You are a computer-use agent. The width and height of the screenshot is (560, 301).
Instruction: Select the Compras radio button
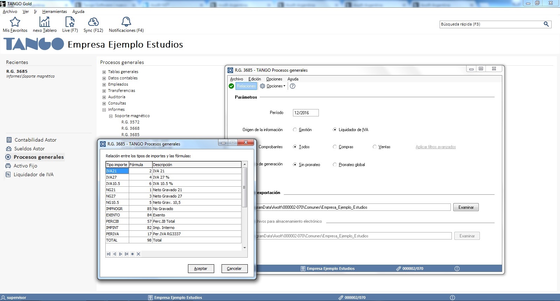click(335, 147)
